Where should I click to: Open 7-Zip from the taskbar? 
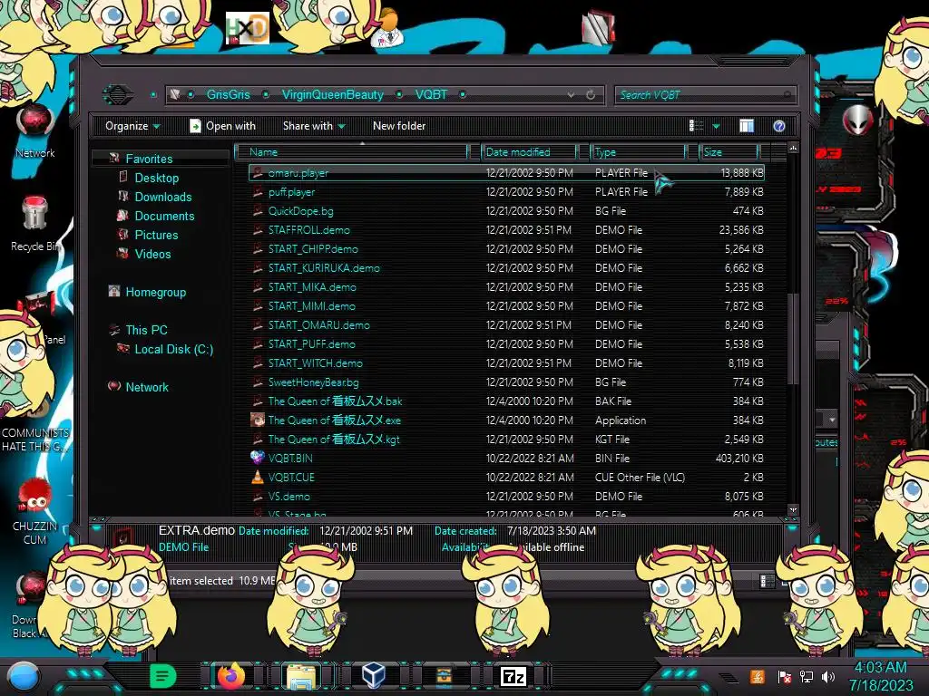(513, 676)
